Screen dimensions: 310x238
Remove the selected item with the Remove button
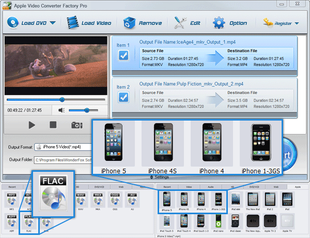143,23
